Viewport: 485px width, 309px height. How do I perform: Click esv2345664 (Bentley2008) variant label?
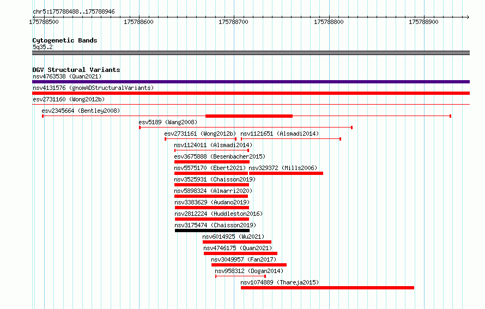point(81,111)
